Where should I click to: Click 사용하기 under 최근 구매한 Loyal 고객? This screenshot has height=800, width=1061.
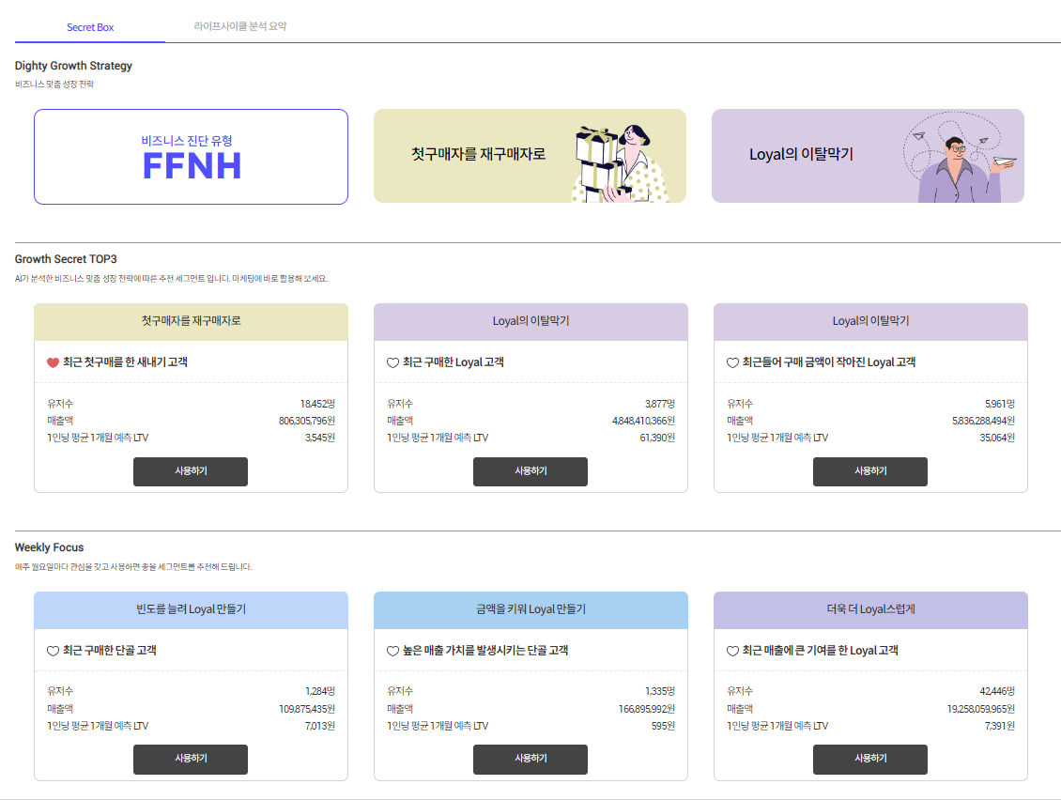point(530,471)
